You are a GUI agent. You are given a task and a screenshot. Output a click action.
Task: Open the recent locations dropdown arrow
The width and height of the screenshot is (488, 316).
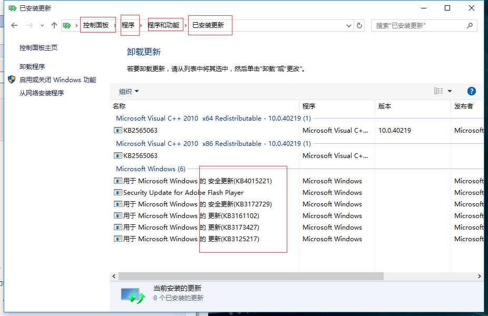pyautogui.click(x=42, y=25)
